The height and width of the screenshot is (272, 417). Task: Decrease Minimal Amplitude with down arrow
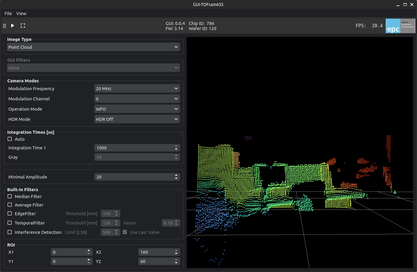[176, 179]
